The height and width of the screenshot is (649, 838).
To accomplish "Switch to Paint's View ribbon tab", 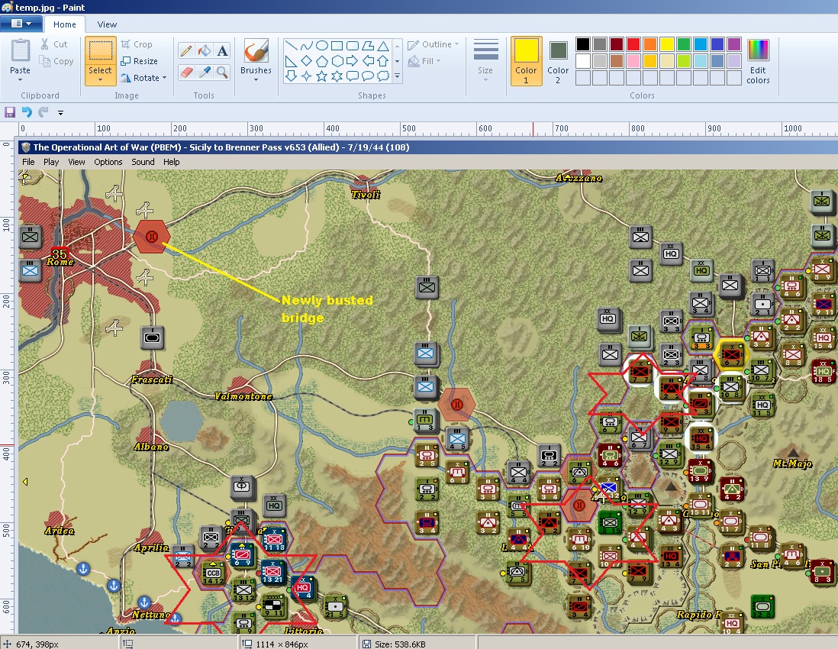I will tap(107, 24).
